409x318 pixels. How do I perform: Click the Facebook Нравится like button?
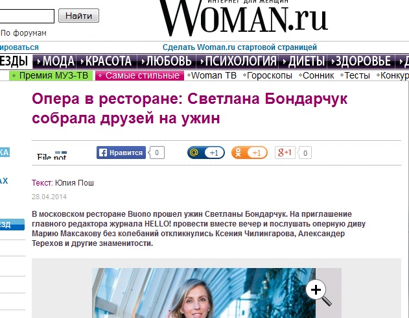click(121, 153)
